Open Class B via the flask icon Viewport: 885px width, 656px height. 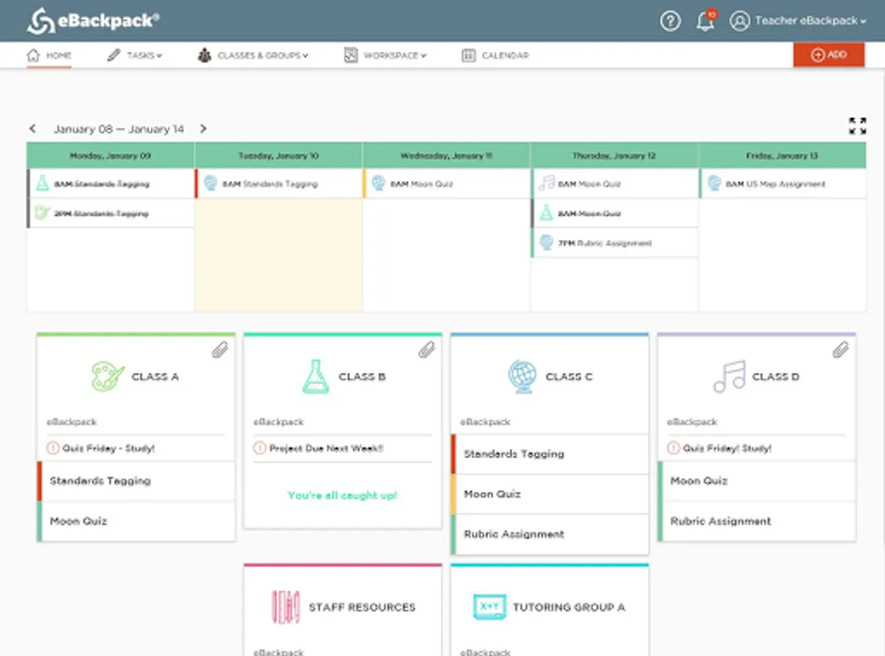point(316,376)
